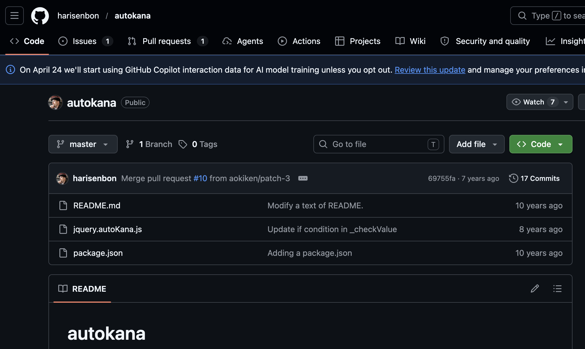Open the jquery.autoKana.js file
The height and width of the screenshot is (349, 585).
coord(108,229)
